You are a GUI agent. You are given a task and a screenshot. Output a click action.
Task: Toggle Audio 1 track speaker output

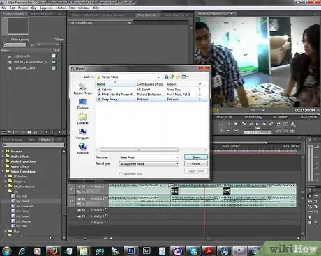pyautogui.click(x=80, y=199)
